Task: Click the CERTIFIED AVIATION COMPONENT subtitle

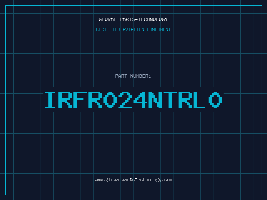Action: pos(133,29)
